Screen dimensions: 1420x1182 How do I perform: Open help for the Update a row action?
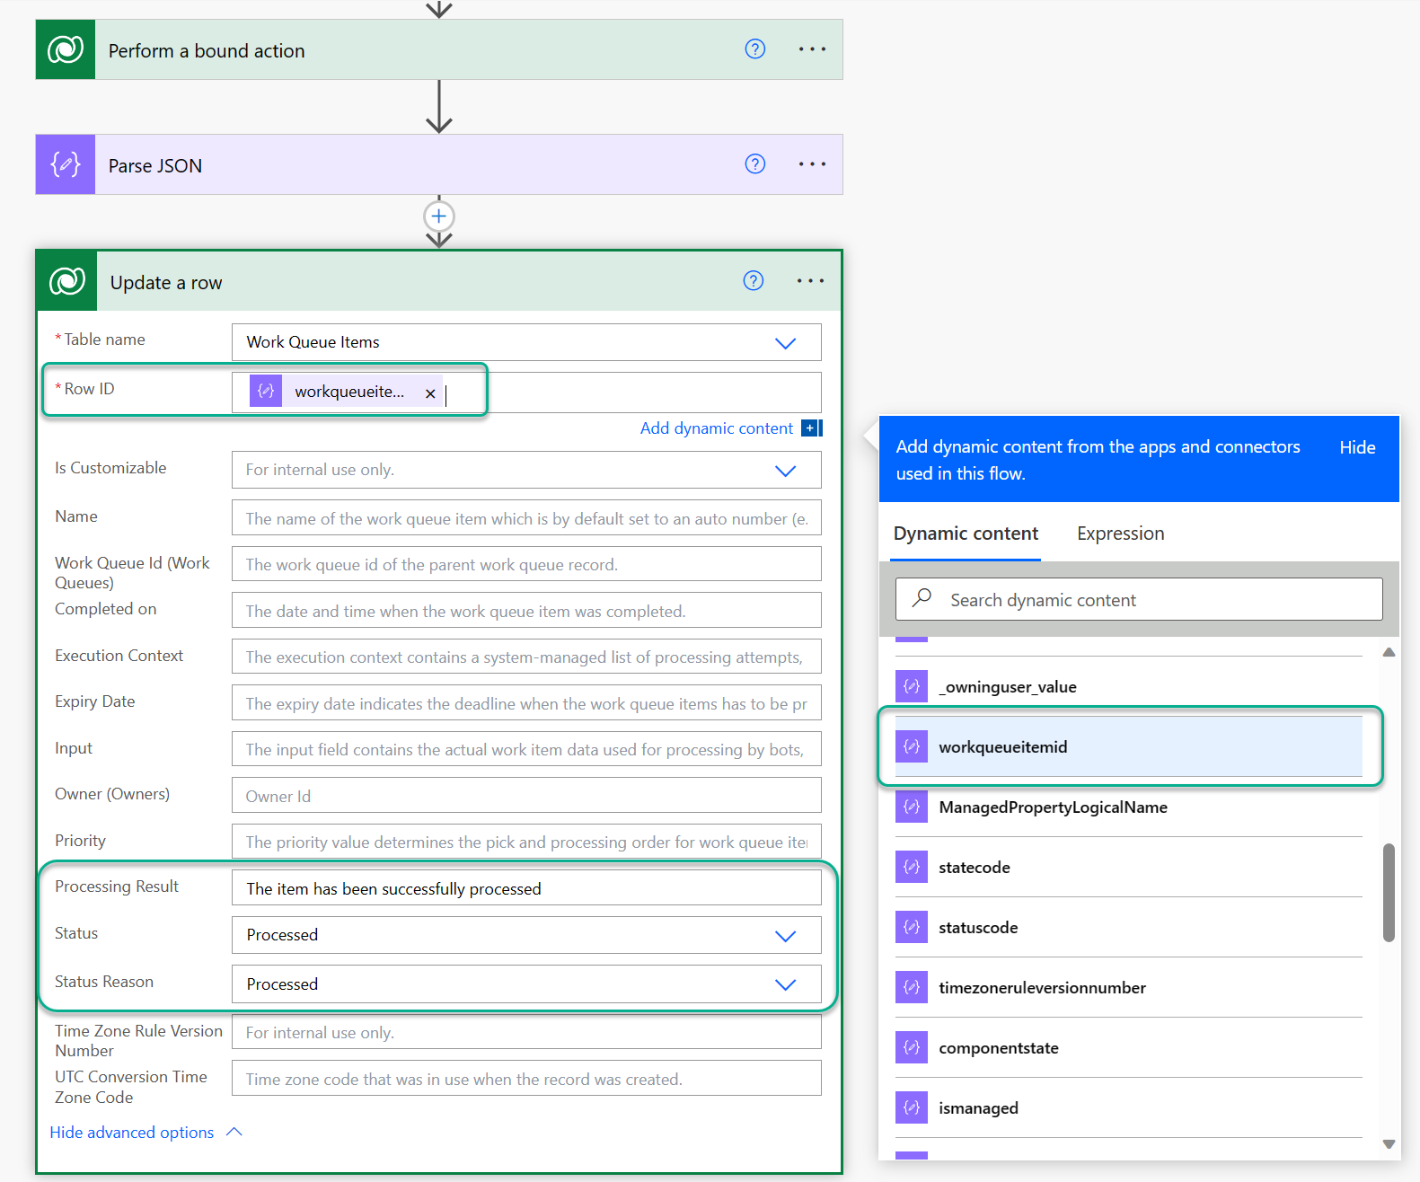click(754, 281)
